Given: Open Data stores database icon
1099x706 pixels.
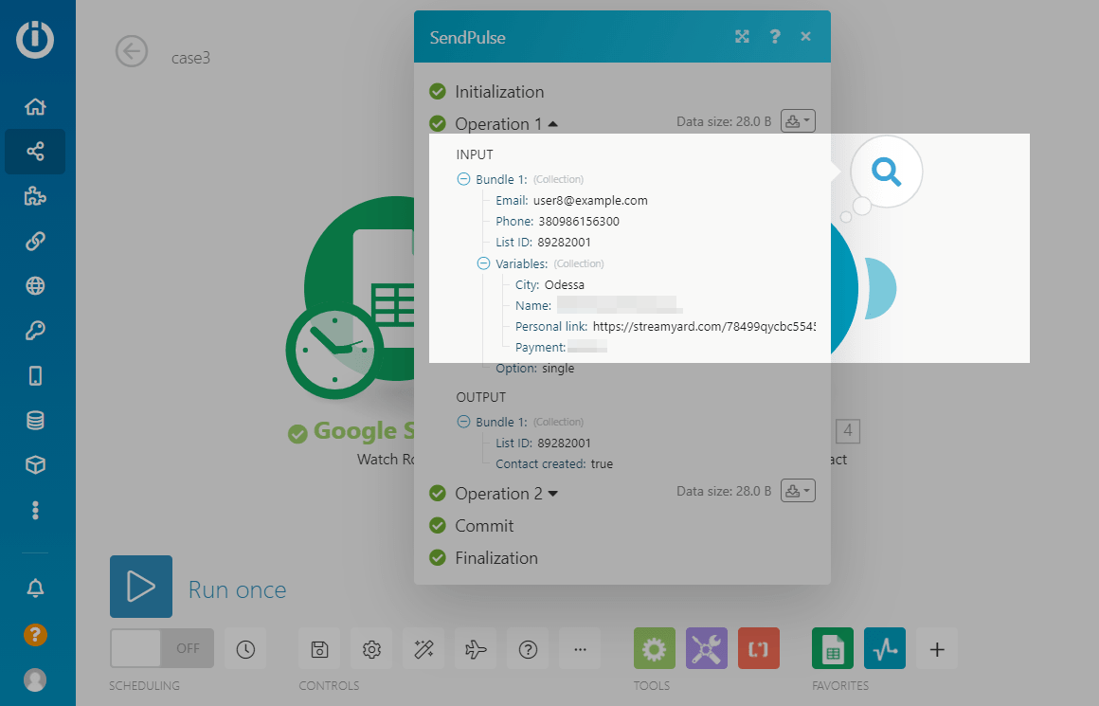Looking at the screenshot, I should 35,421.
